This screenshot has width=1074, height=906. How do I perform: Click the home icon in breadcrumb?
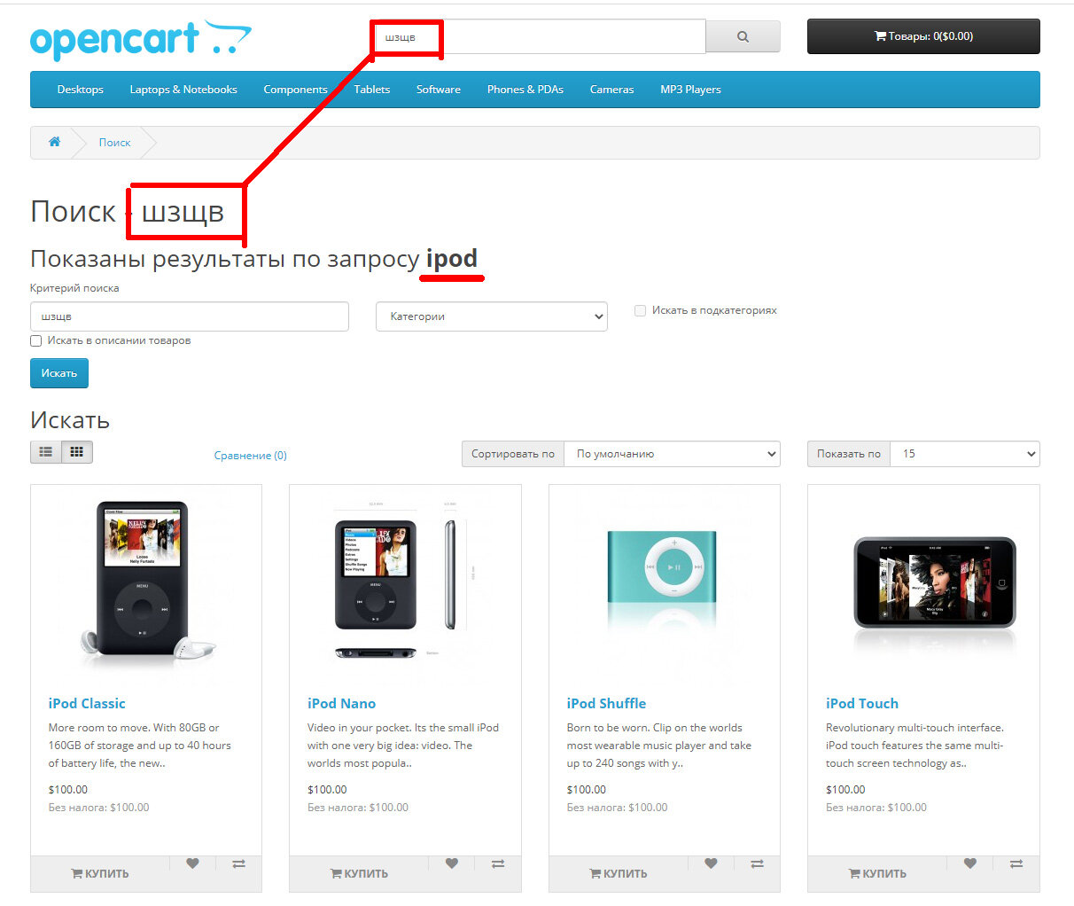(54, 142)
